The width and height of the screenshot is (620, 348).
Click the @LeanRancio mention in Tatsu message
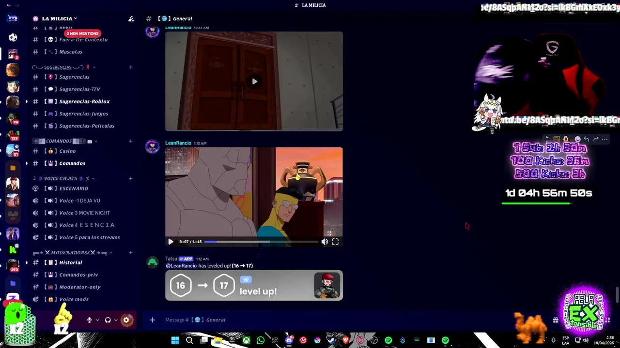[x=181, y=266]
